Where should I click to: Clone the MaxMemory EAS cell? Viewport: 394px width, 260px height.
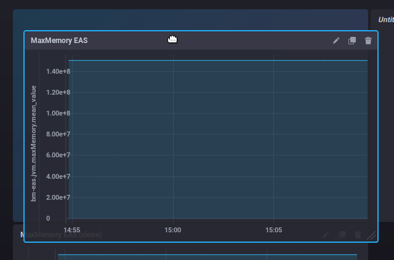click(352, 41)
